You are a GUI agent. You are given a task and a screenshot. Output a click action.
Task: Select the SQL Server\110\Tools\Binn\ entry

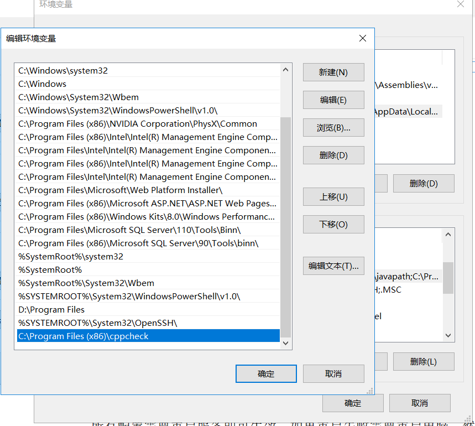click(148, 230)
